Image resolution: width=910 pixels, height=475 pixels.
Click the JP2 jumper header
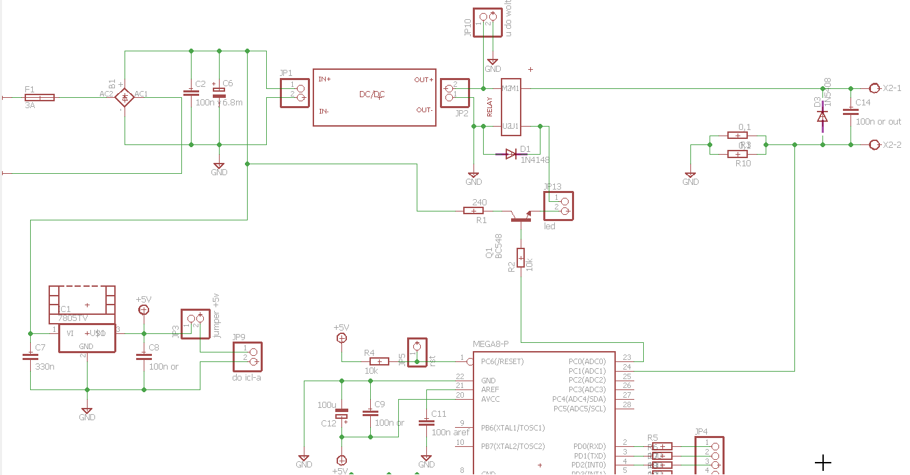coord(455,92)
